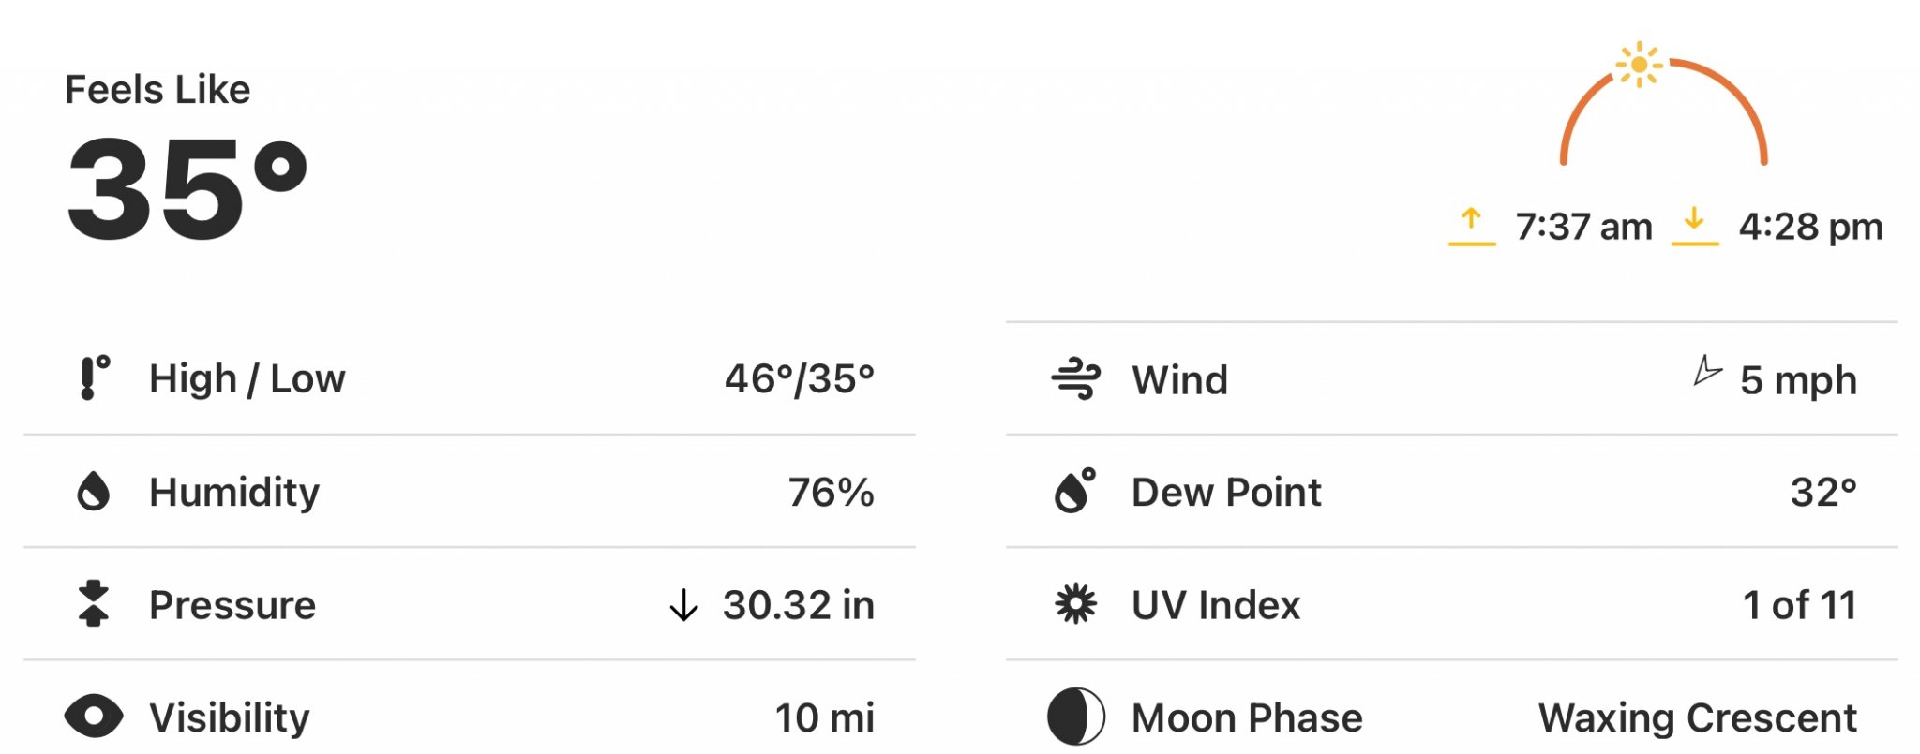Click the UV Index sun icon
The width and height of the screenshot is (1920, 754).
[1075, 604]
